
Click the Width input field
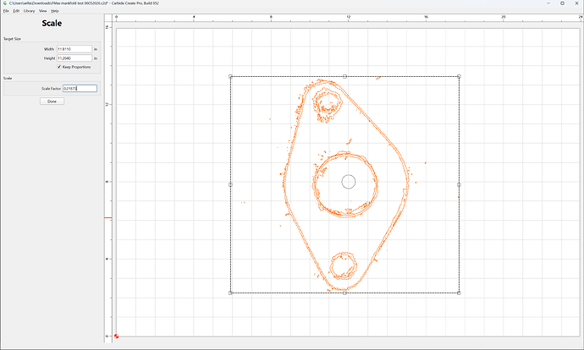pyautogui.click(x=74, y=49)
